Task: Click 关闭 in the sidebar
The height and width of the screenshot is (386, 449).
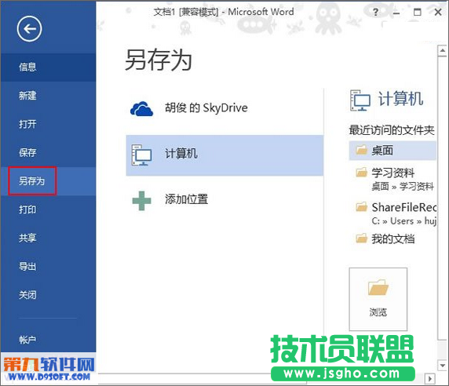Action: 48,295
